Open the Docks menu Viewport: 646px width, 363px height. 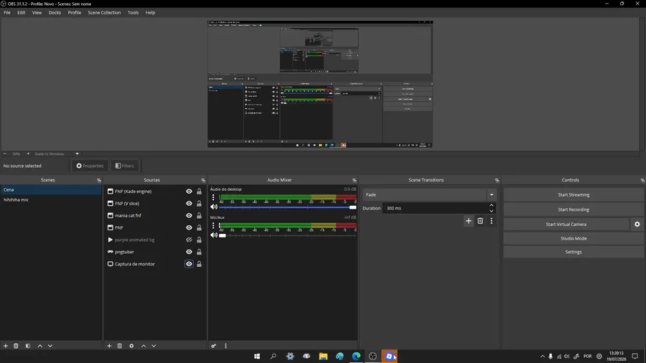point(55,13)
